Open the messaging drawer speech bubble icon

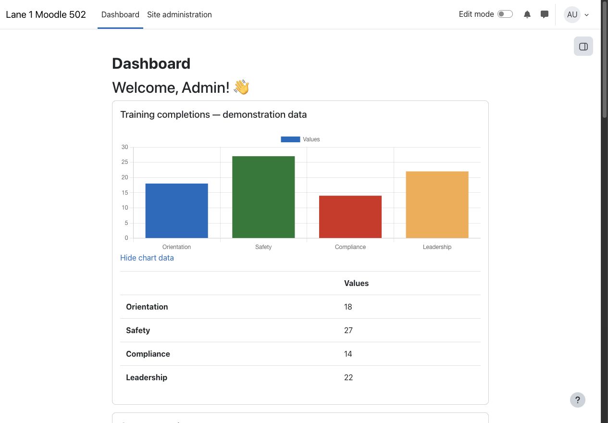(x=545, y=14)
